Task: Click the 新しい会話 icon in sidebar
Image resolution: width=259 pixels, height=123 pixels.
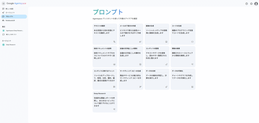Action: pos(3,9)
